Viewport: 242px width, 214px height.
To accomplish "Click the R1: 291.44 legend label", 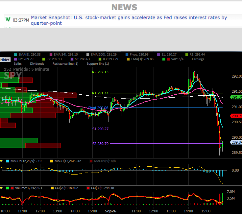I will pos(197,55).
